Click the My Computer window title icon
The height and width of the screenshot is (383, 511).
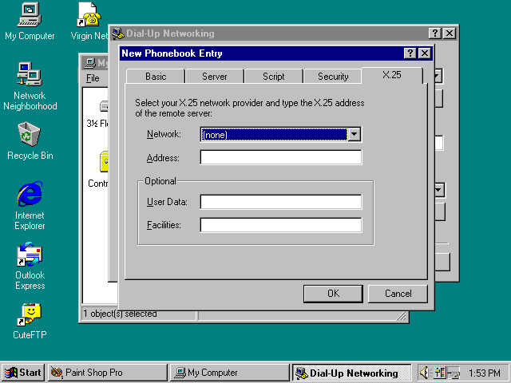click(89, 62)
